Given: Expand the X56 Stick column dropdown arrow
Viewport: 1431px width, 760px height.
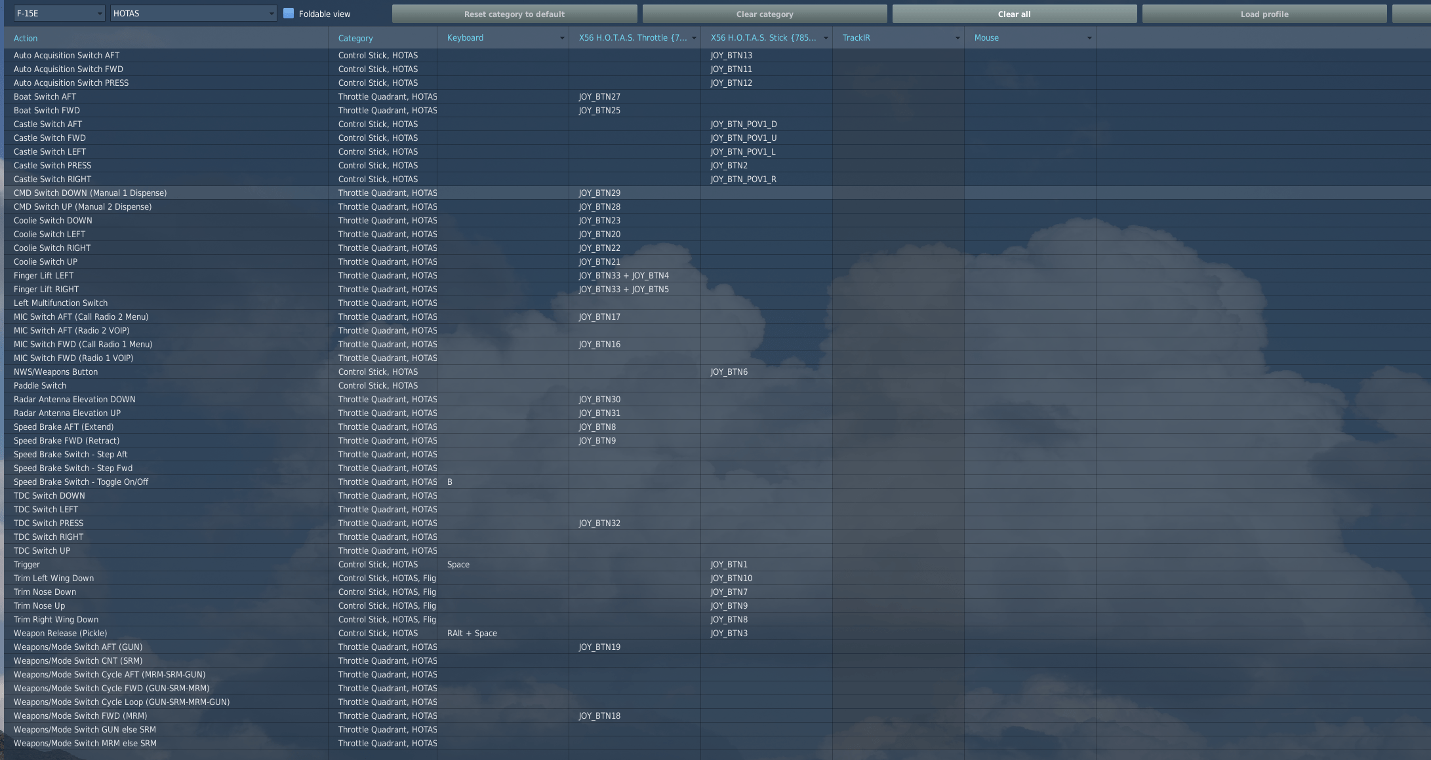Looking at the screenshot, I should pyautogui.click(x=825, y=38).
